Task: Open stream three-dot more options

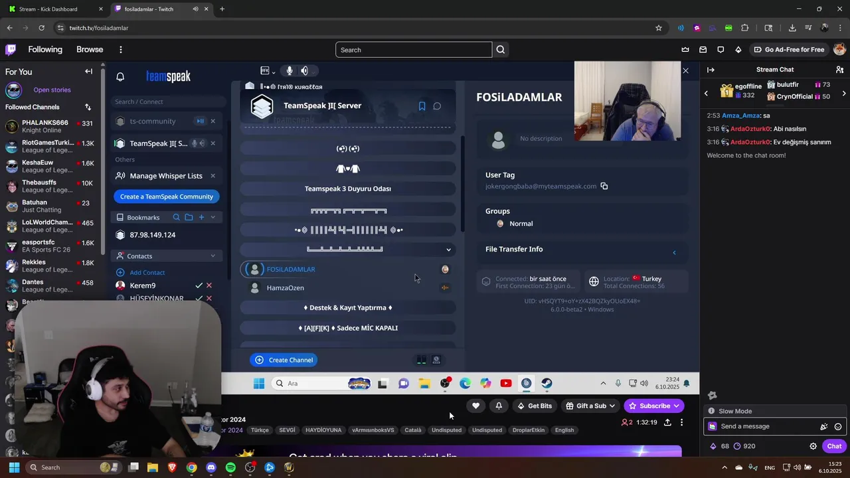Action: tap(681, 422)
